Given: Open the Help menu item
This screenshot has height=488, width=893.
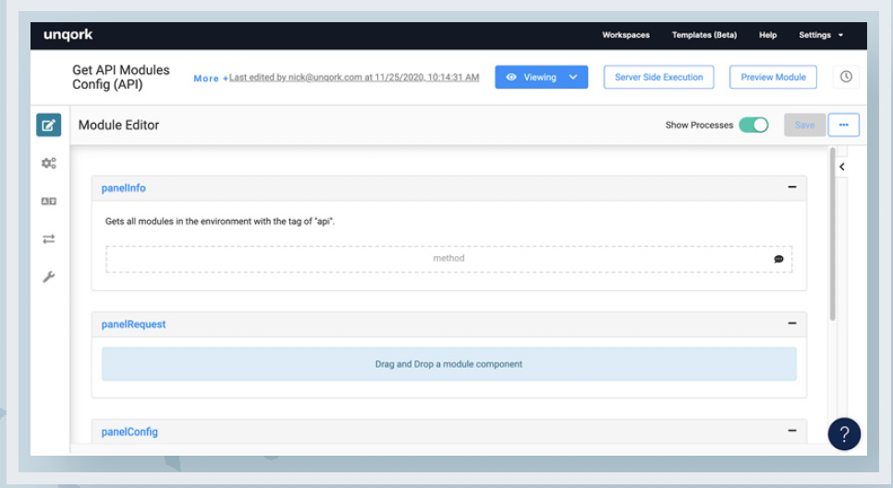Looking at the screenshot, I should tap(767, 35).
